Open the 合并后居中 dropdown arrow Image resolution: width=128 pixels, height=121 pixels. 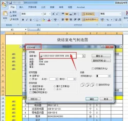[97, 20]
